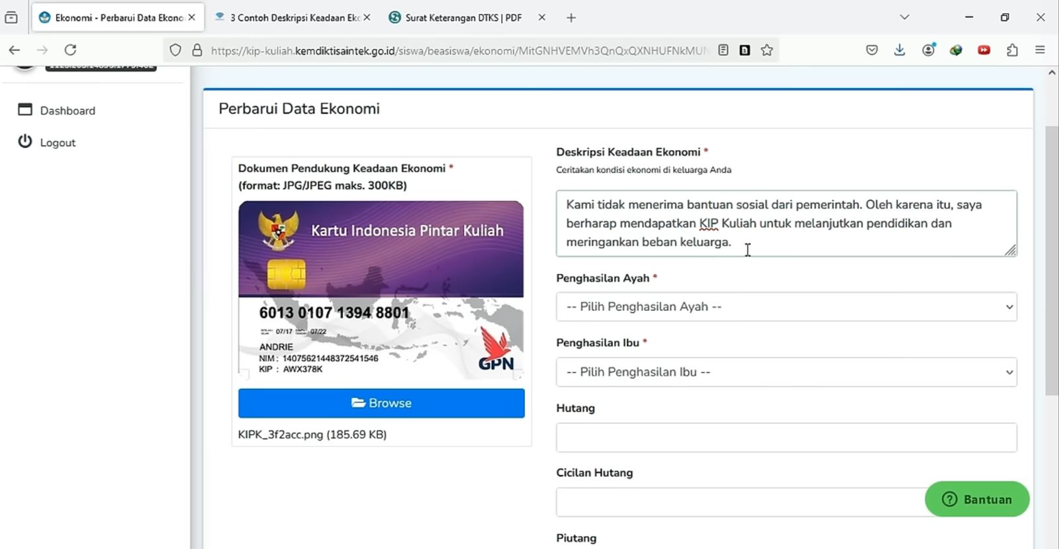1059x549 pixels.
Task: Click the Penghasilan Ibu label
Action: (598, 343)
